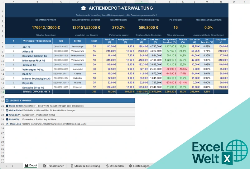Click the Halbleiter sector cell
The height and width of the screenshot is (169, 250).
pyautogui.click(x=78, y=78)
